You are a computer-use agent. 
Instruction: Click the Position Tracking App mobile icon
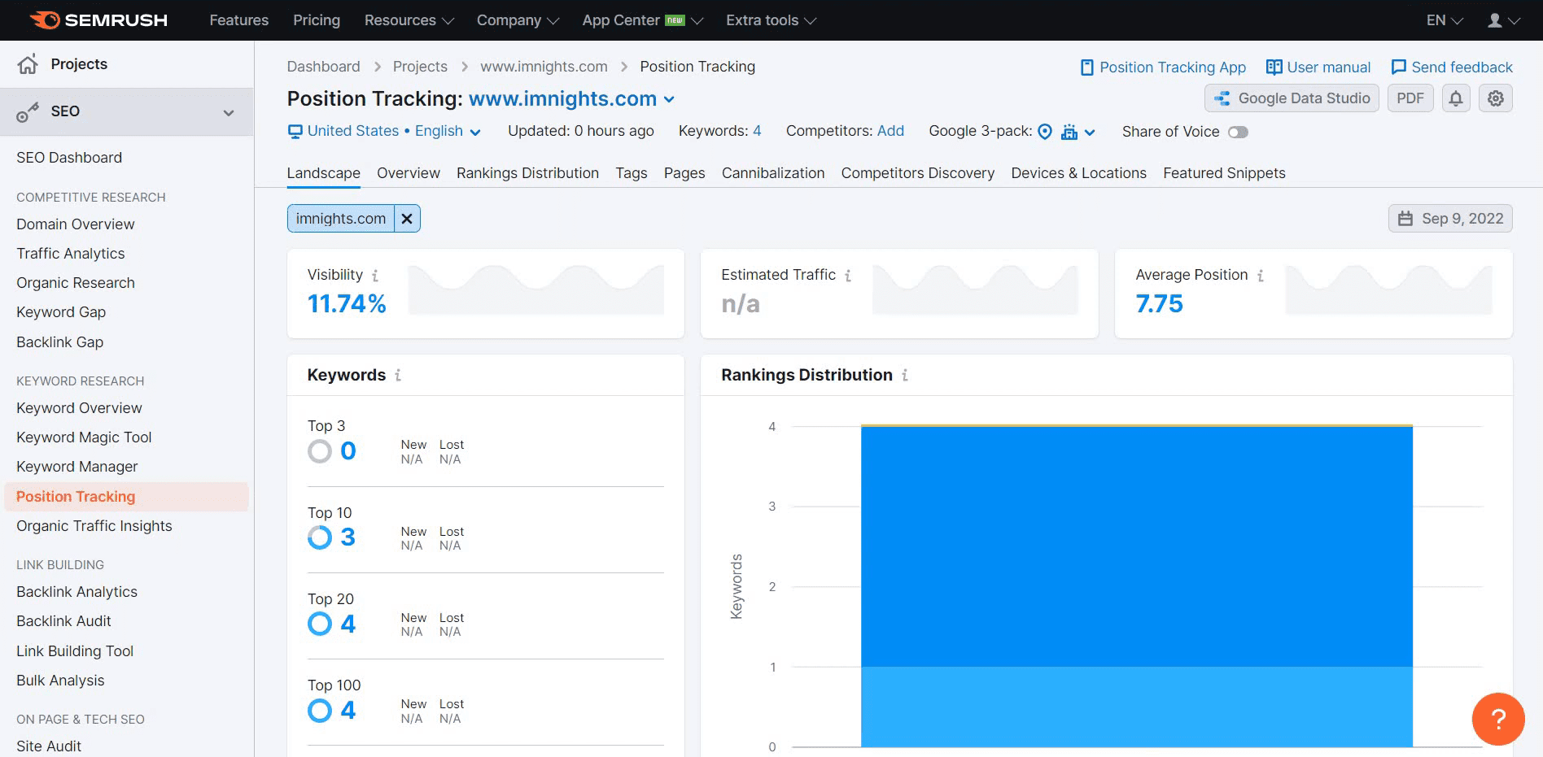coord(1086,67)
